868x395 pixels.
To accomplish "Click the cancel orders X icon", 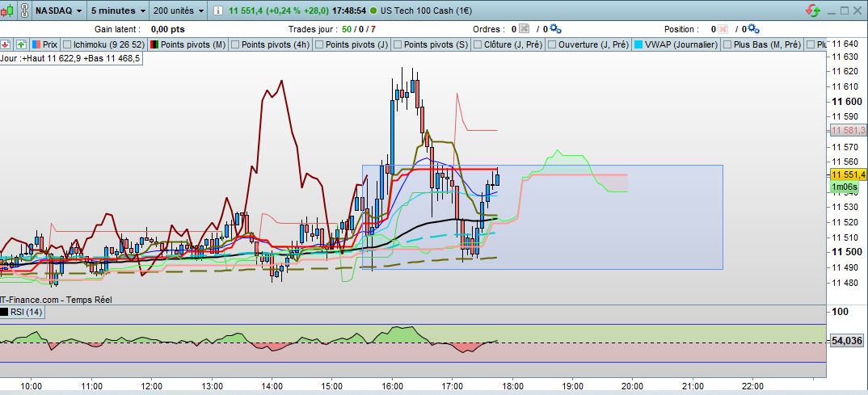I will tap(525, 29).
